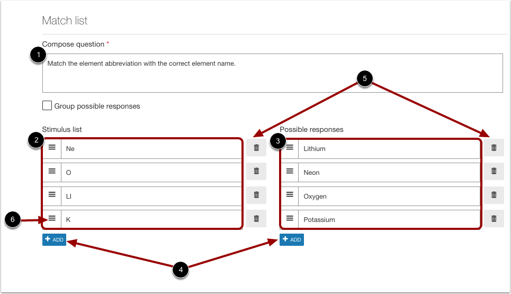Edit the Compose question text box
This screenshot has width=511, height=294.
click(x=273, y=73)
